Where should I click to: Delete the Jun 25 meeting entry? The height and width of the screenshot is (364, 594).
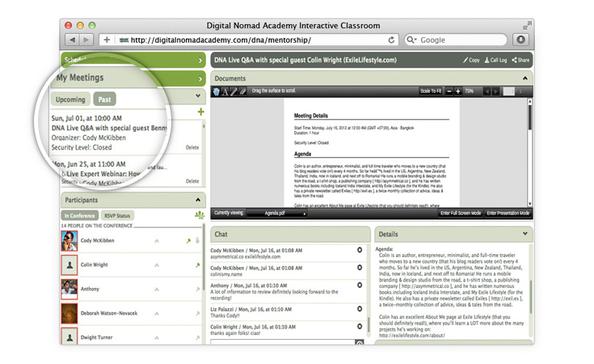(192, 181)
